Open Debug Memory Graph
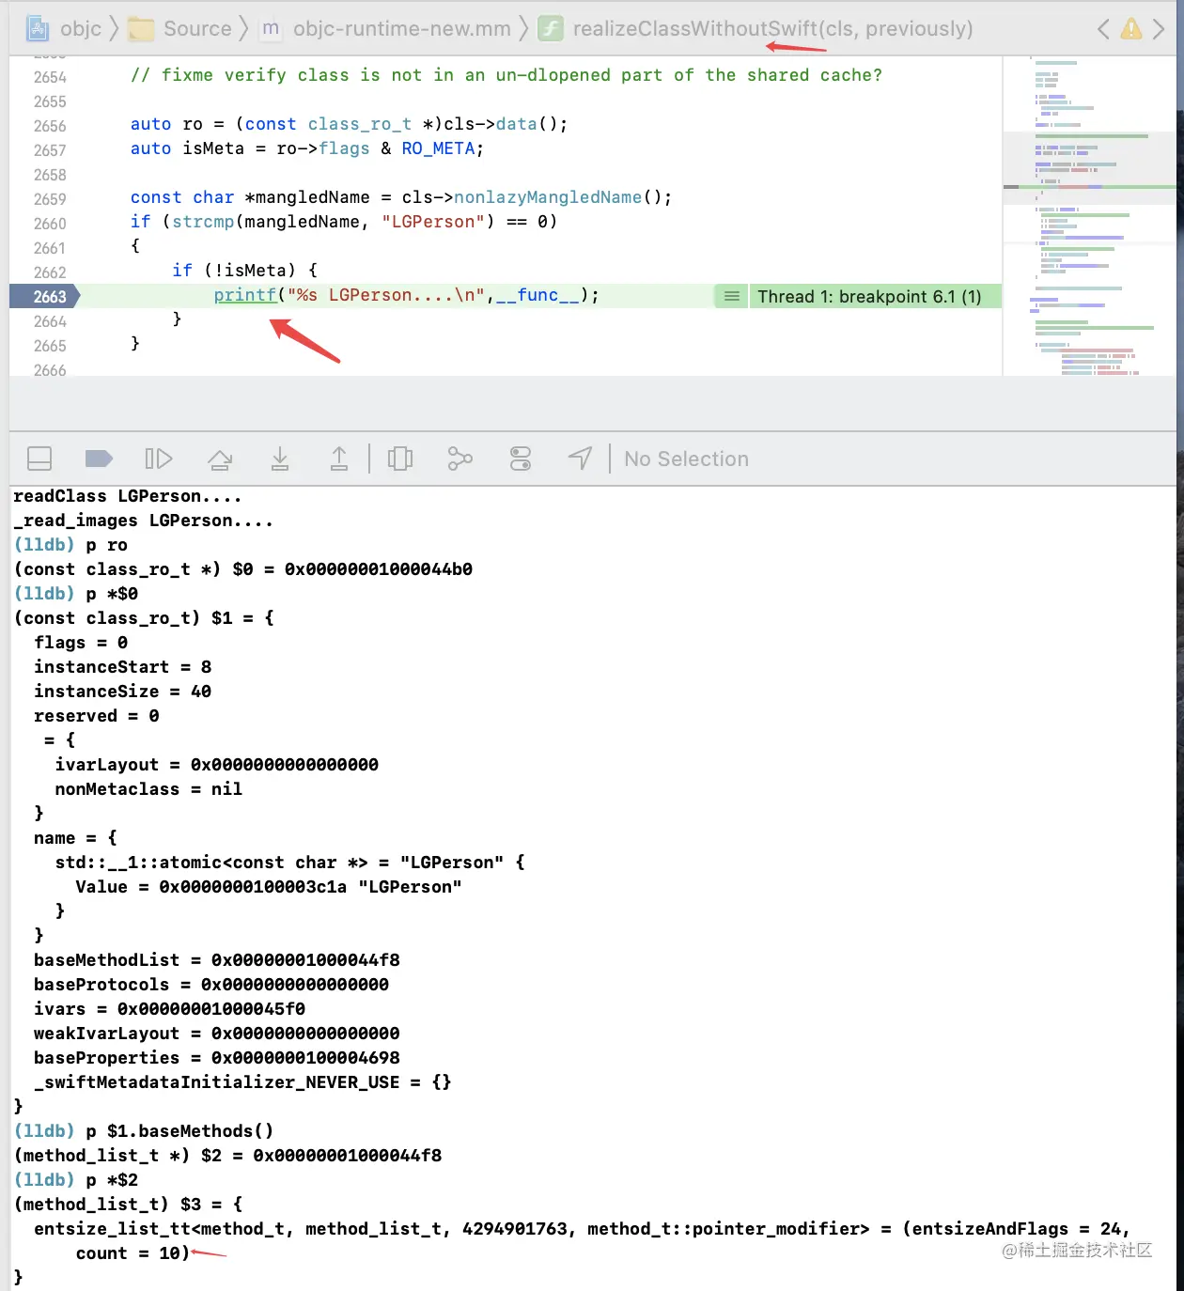Image resolution: width=1184 pixels, height=1291 pixels. point(460,459)
